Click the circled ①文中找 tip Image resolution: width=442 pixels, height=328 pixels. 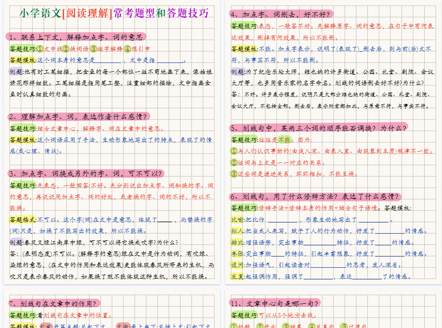coord(49,49)
